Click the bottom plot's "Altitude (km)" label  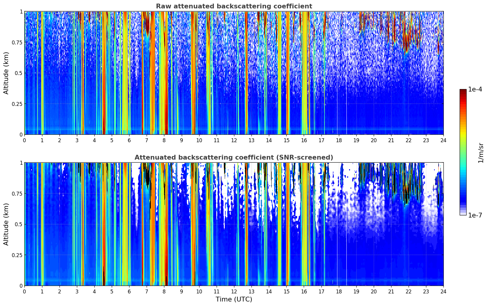(x=6, y=224)
